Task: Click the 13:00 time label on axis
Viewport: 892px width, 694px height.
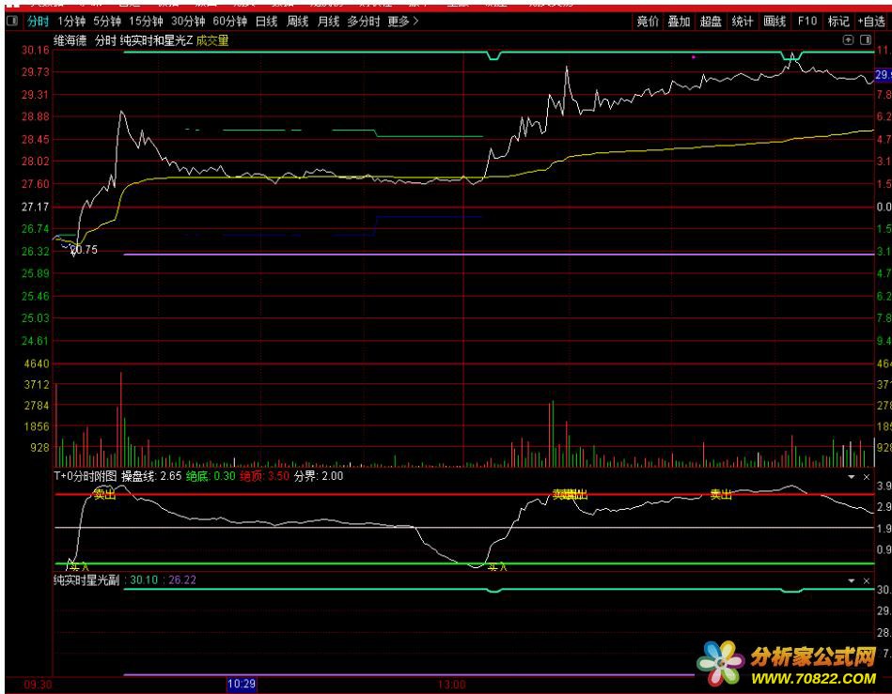Action: pyautogui.click(x=452, y=685)
